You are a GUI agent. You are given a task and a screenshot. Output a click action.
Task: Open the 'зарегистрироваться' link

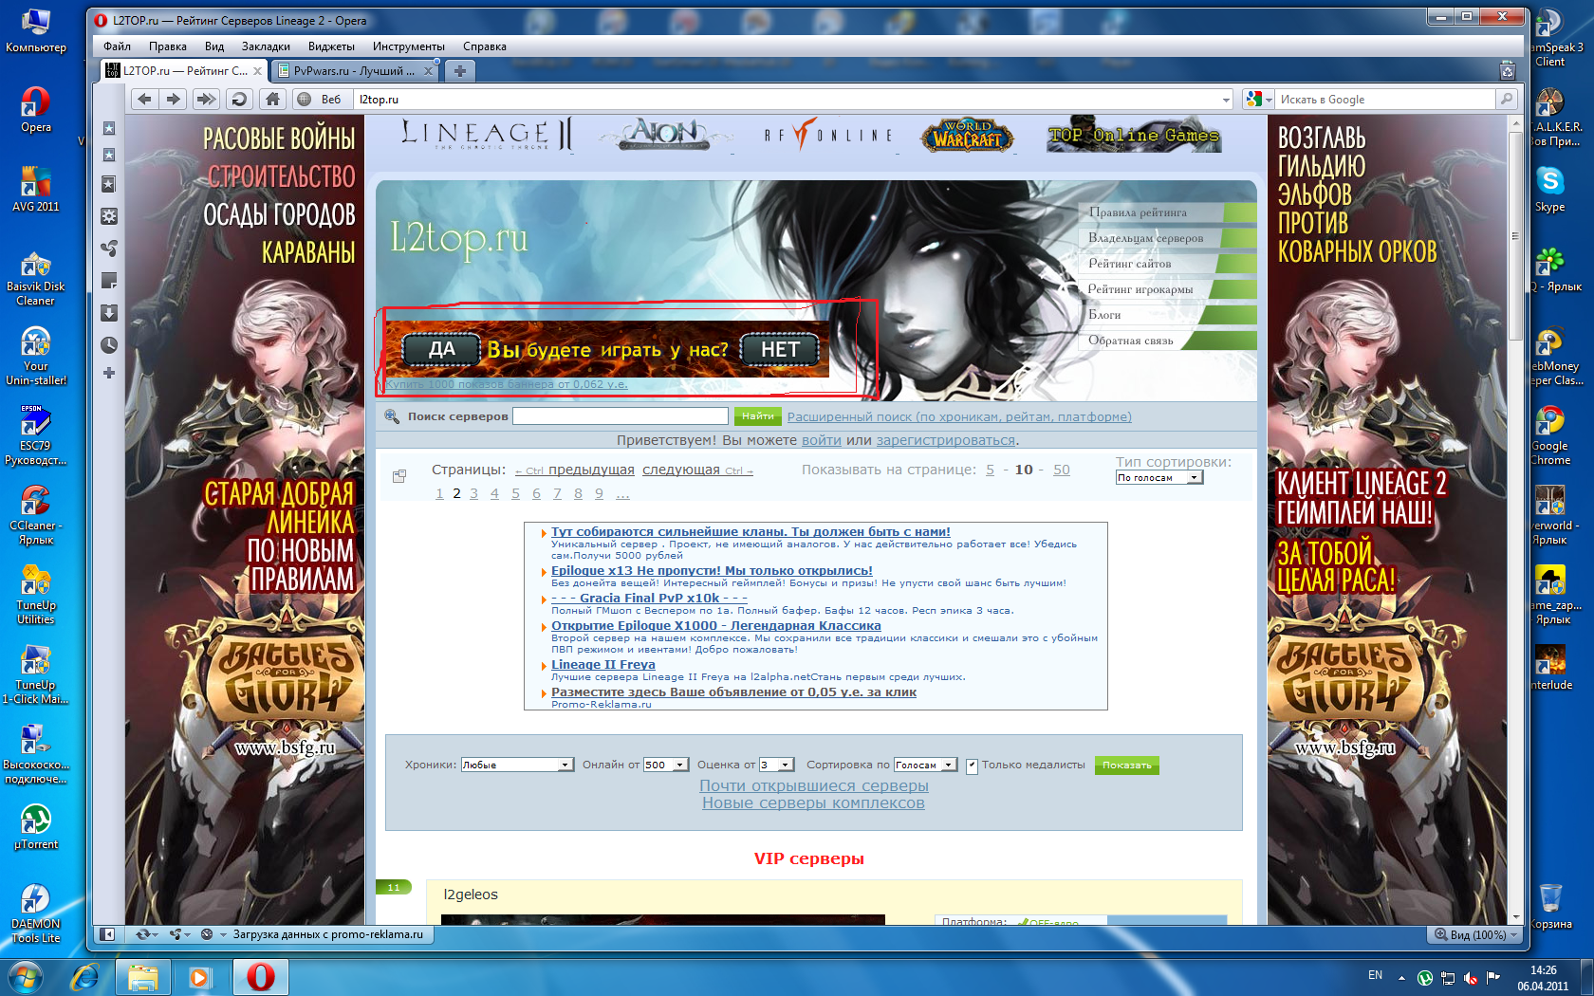tap(945, 440)
